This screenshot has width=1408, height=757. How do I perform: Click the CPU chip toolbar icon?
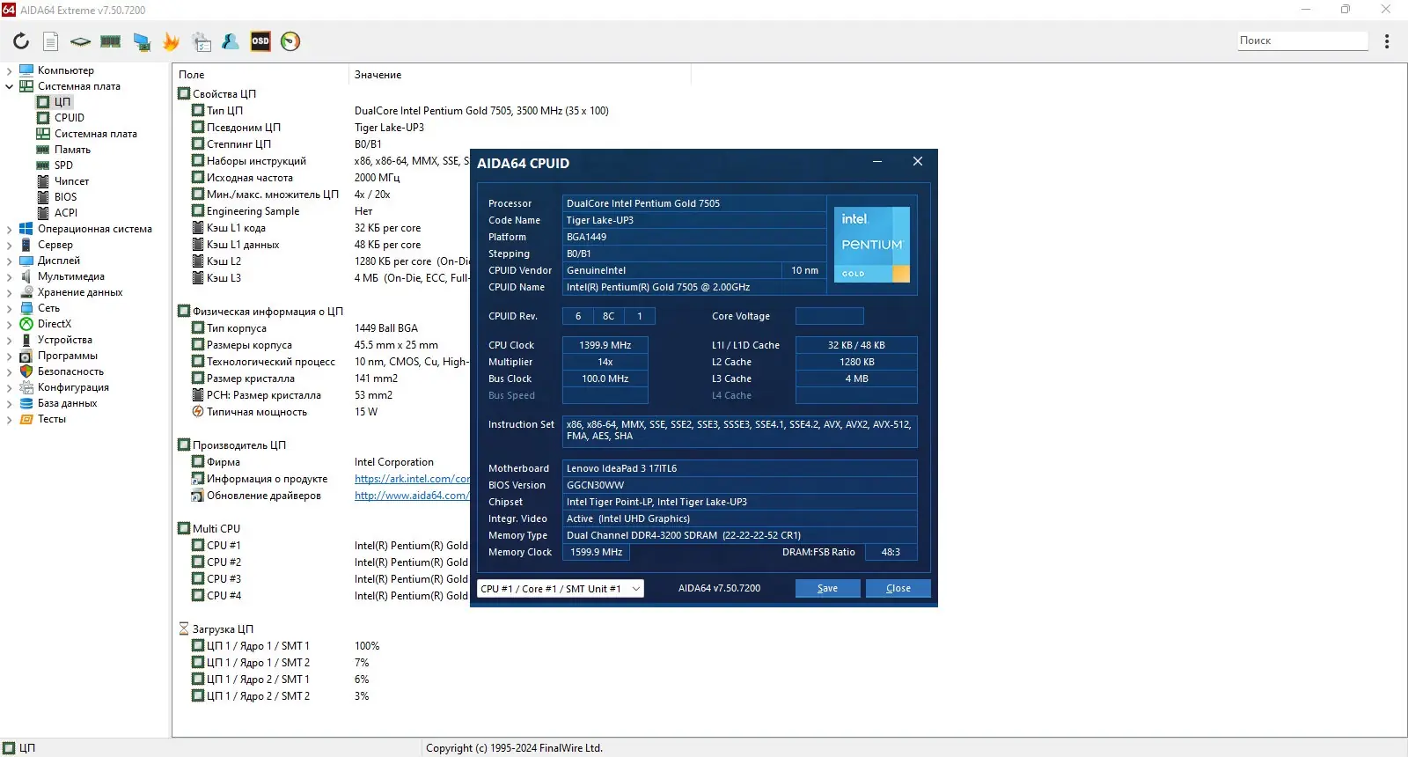click(80, 41)
